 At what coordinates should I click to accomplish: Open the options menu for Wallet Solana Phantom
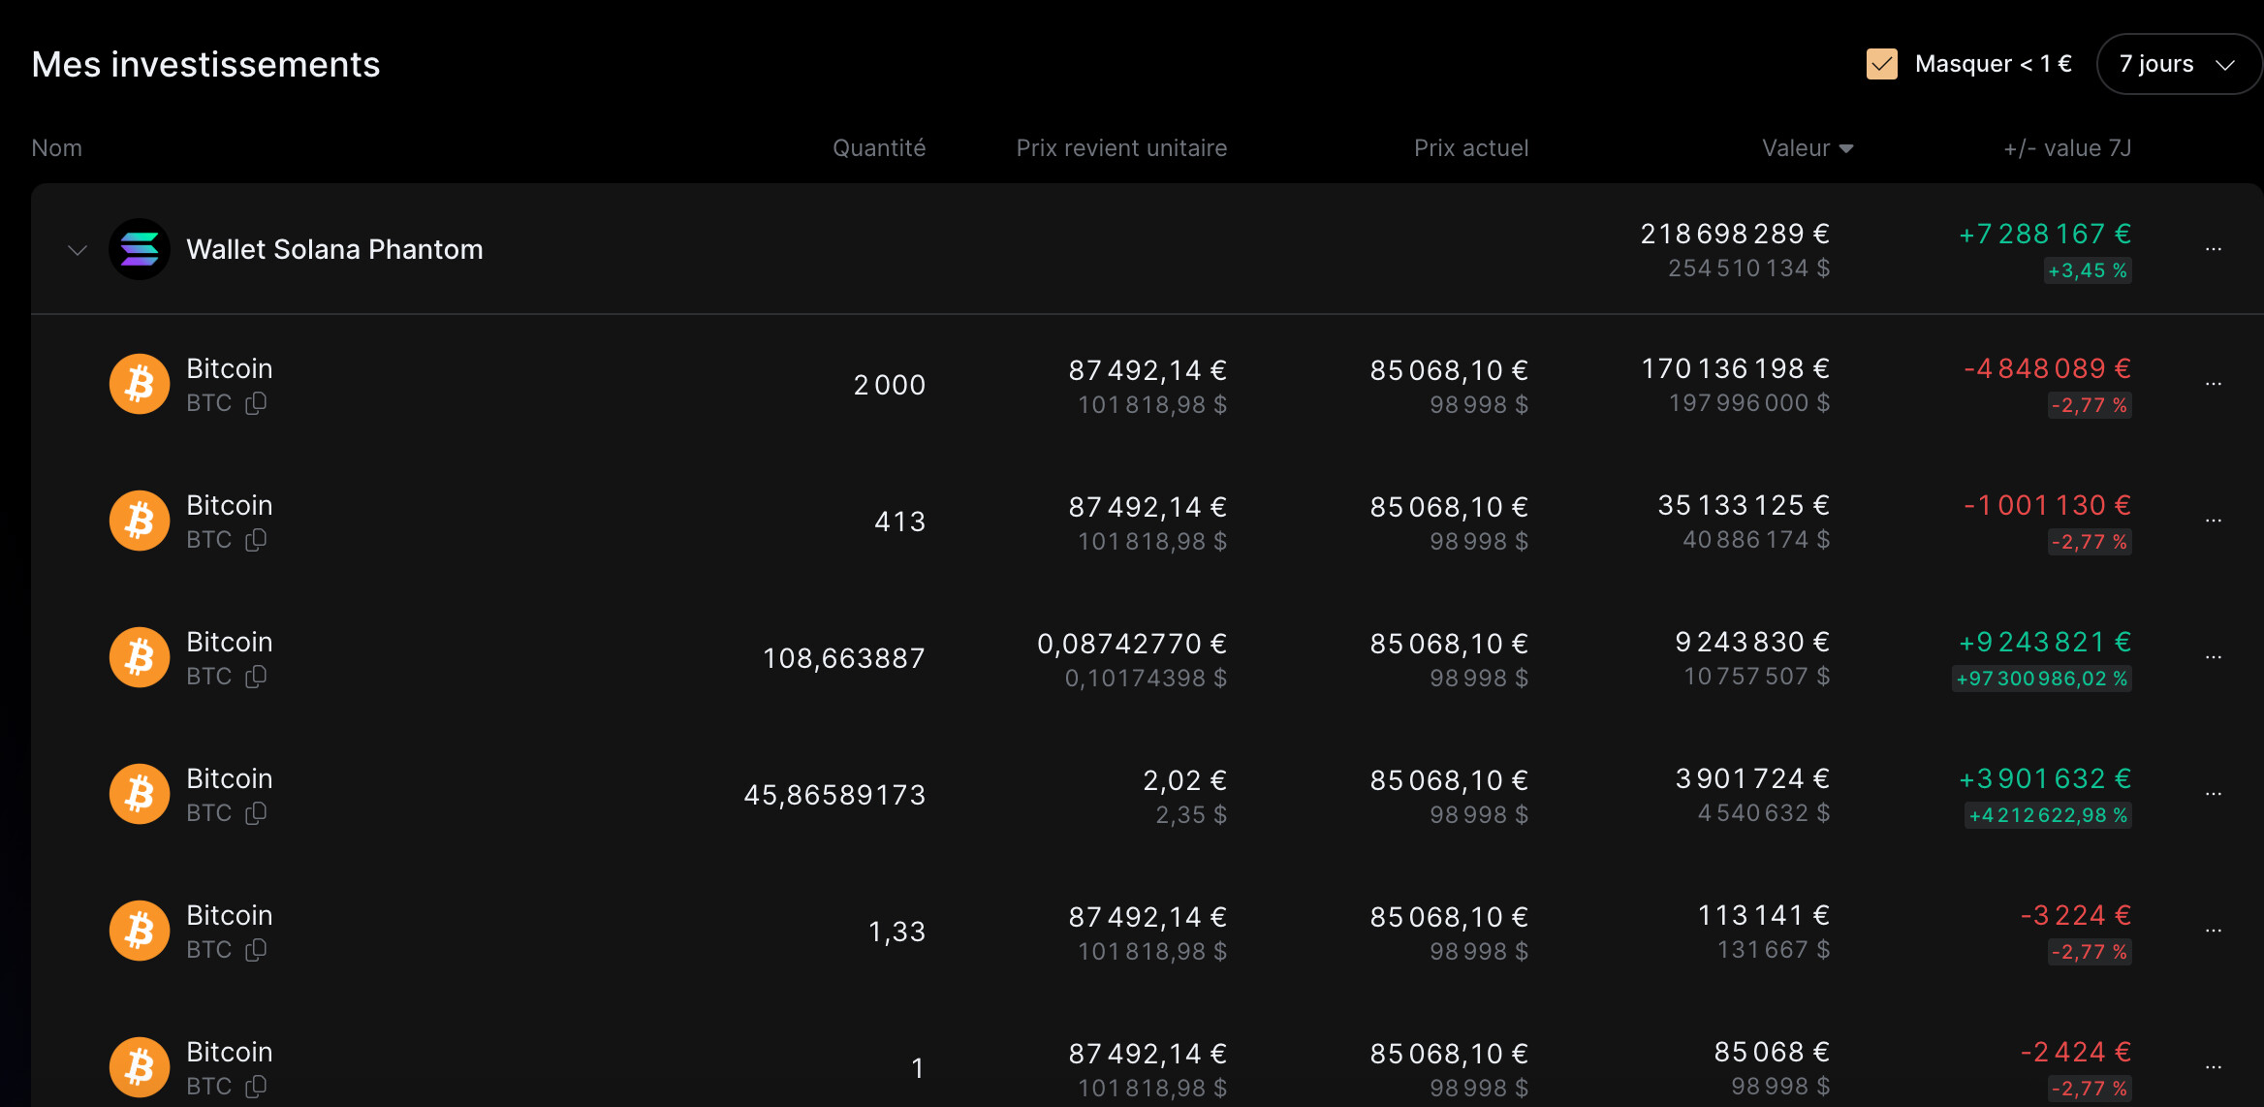pyautogui.click(x=2215, y=249)
